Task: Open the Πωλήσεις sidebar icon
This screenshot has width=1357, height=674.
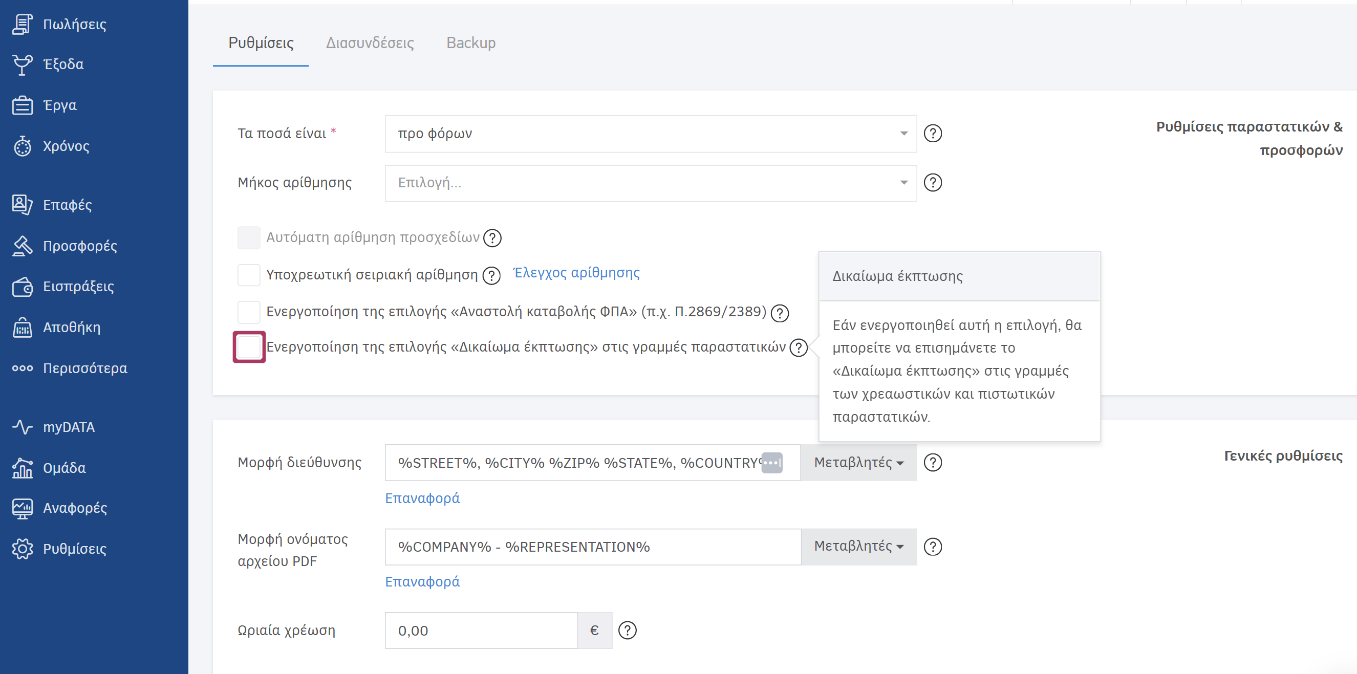Action: point(23,24)
